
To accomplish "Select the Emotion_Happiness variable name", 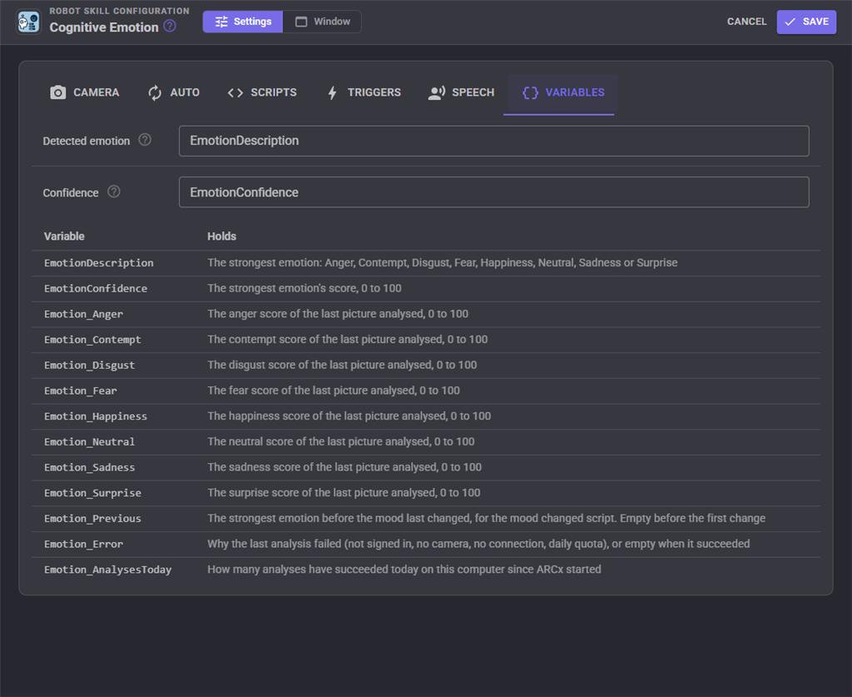I will coord(96,416).
